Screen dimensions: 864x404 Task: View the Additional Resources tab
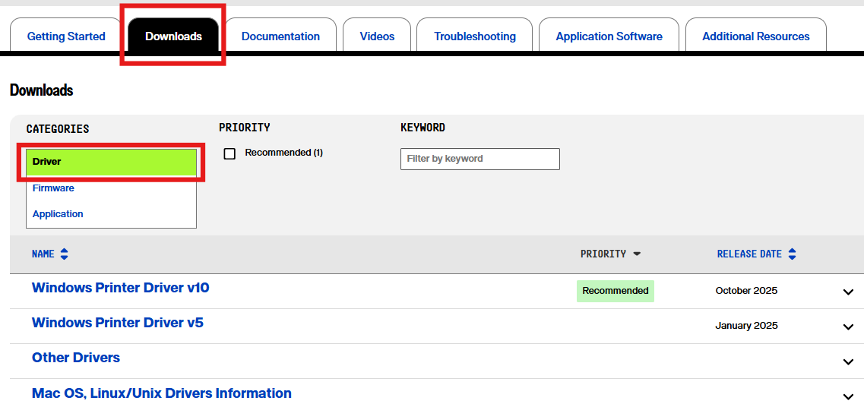point(755,36)
